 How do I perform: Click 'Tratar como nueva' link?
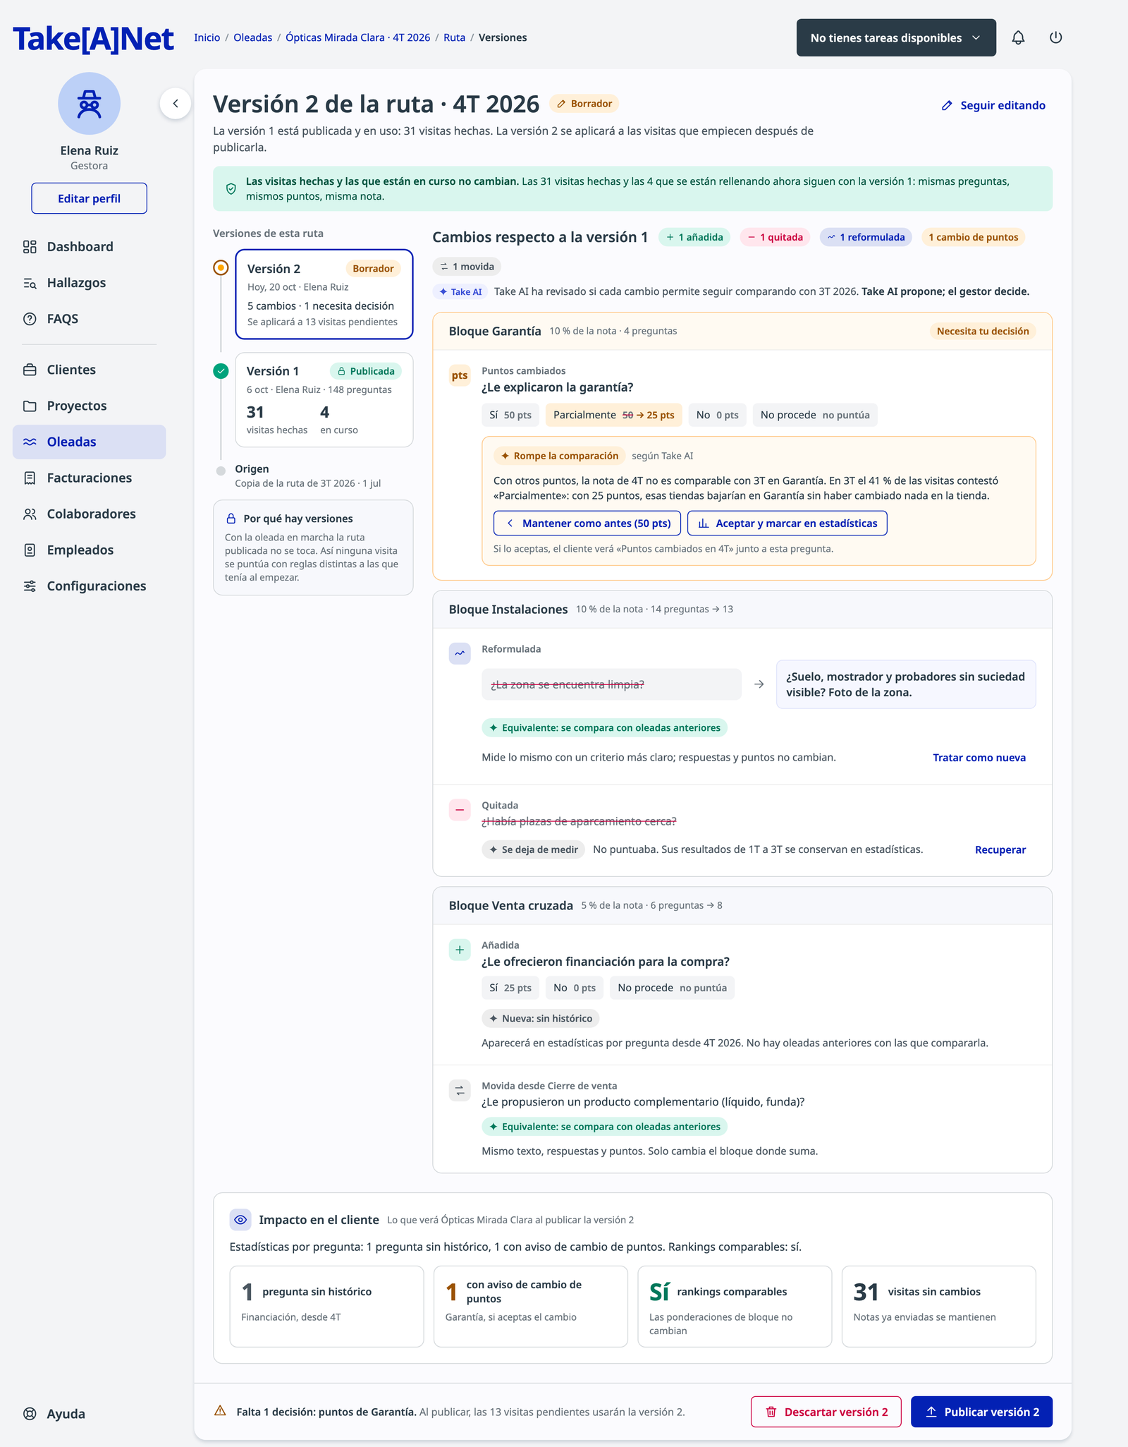click(979, 758)
